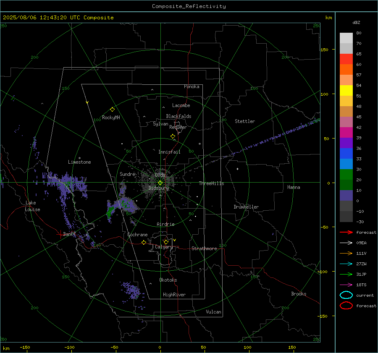Click the purple echo cluster west of HighRiver
This screenshot has height=353, width=378.
click(x=131, y=290)
